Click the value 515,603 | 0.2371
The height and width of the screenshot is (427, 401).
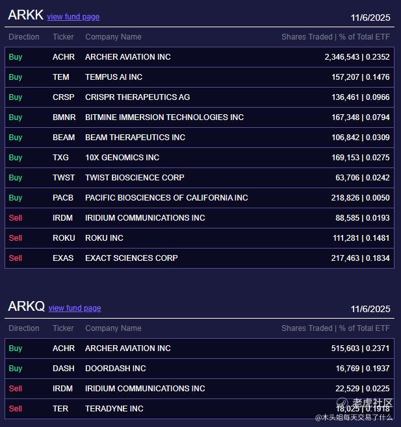tap(360, 348)
